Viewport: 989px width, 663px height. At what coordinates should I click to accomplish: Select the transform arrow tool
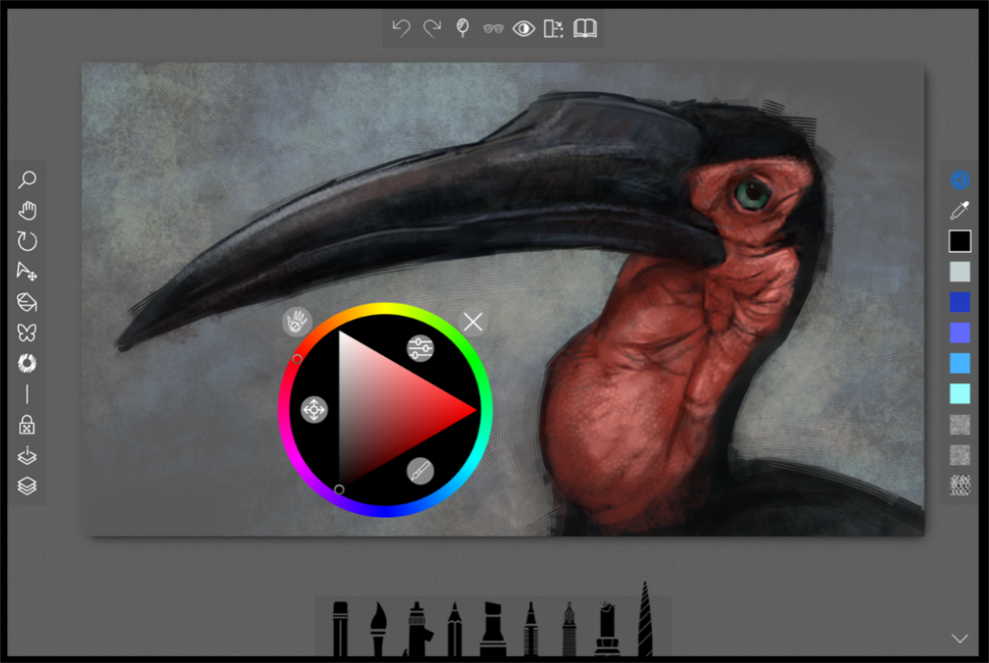(x=27, y=271)
